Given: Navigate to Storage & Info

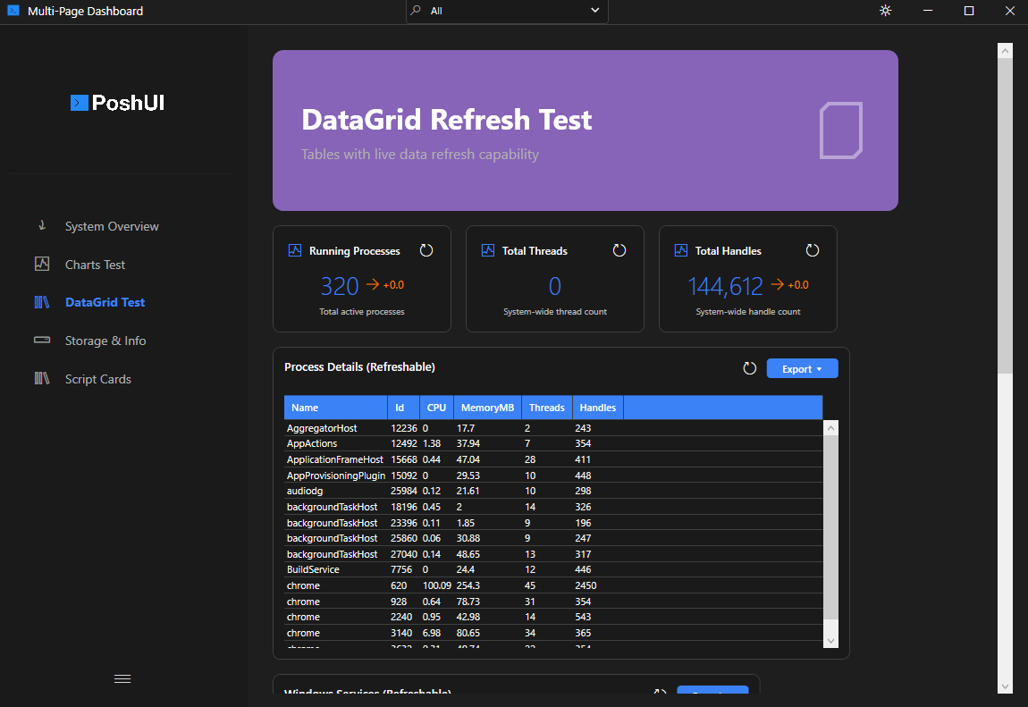Looking at the screenshot, I should click(x=105, y=341).
